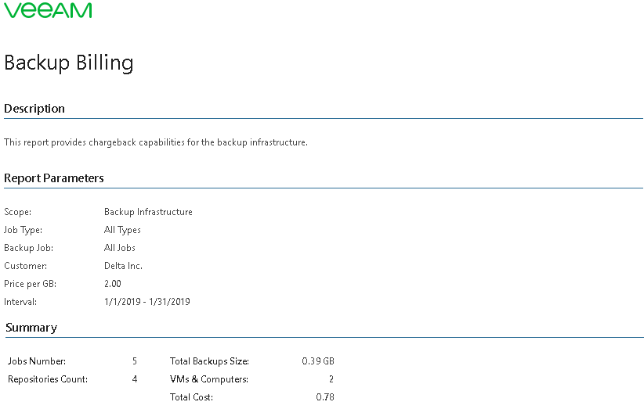Select the Backup Billing title
This screenshot has width=644, height=409.
pos(69,63)
